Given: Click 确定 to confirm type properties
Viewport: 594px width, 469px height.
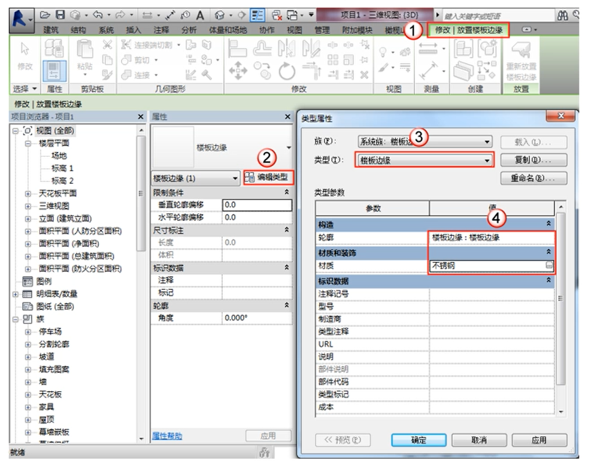Looking at the screenshot, I should 419,440.
